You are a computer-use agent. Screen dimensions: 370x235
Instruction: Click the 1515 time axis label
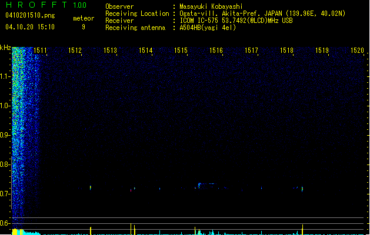tap(181, 51)
